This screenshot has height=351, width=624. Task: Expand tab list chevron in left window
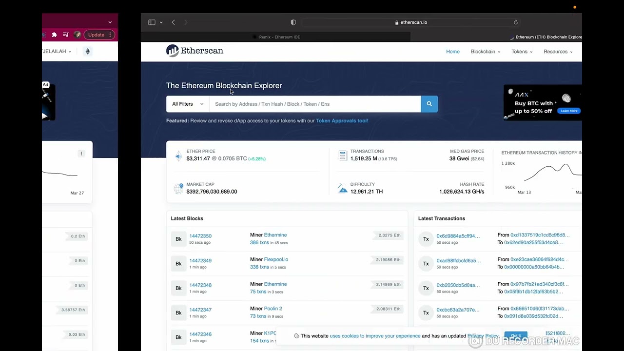pos(110,22)
